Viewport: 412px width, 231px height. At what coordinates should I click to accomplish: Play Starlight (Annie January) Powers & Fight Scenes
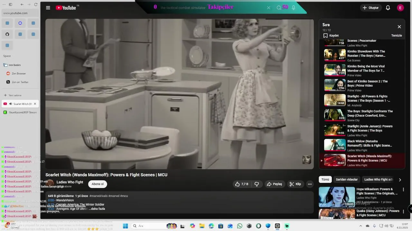(363, 130)
